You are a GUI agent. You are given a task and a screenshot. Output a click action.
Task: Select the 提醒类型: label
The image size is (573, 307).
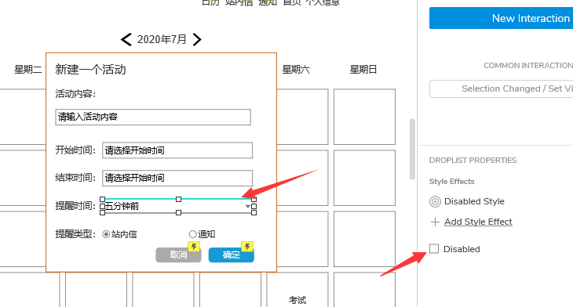click(x=75, y=234)
